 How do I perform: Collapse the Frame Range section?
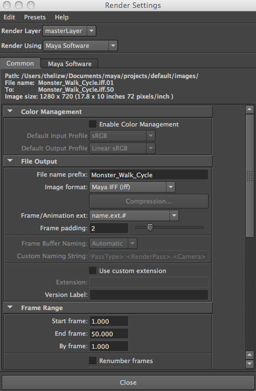click(10, 307)
